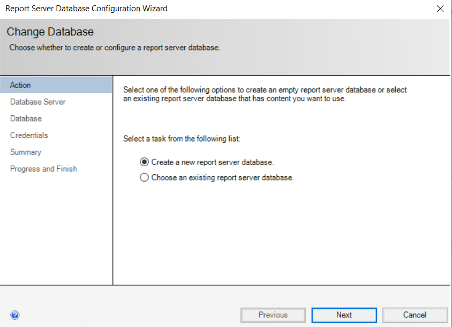Open the Progress and Finish step
The width and height of the screenshot is (452, 327).
43,169
